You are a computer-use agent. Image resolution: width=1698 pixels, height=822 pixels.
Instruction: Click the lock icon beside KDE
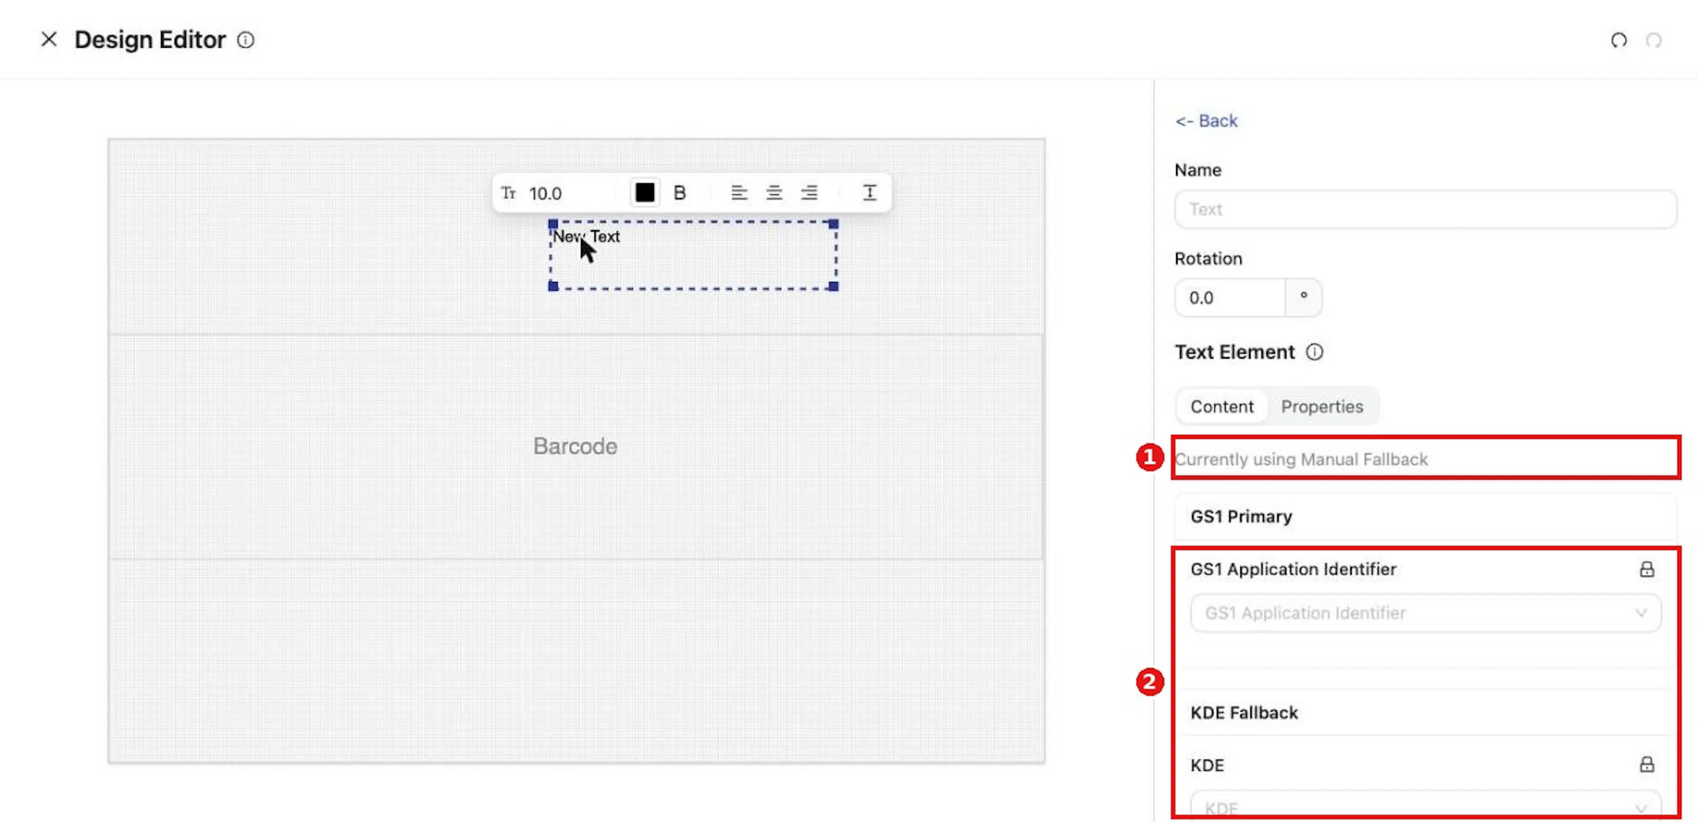(1647, 764)
